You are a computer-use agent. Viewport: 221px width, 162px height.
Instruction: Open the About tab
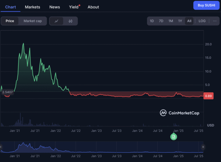(x=93, y=7)
